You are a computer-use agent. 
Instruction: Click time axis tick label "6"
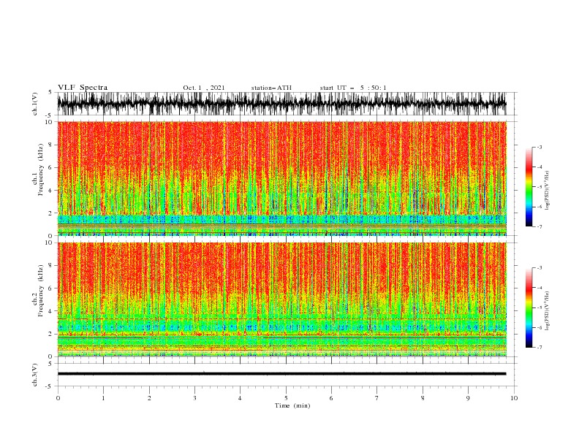[x=331, y=398]
